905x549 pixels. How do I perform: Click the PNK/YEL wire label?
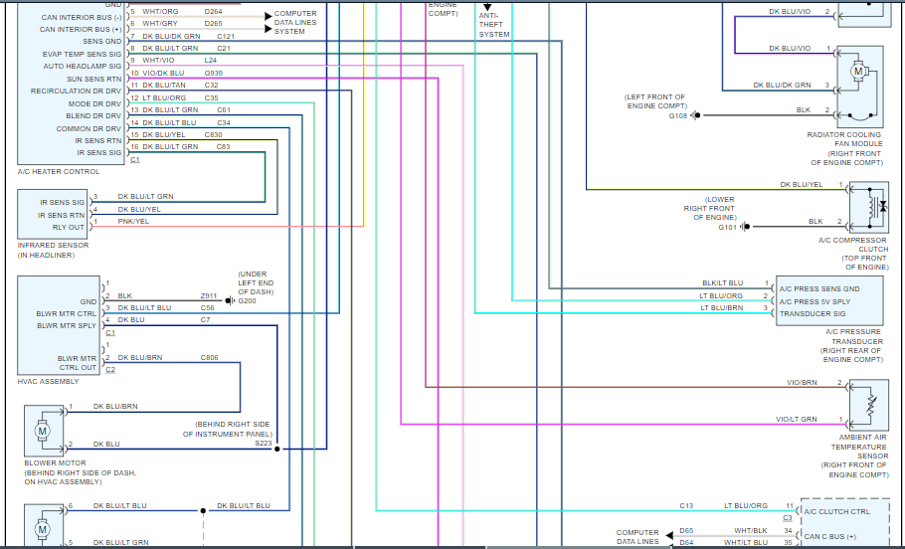point(133,221)
